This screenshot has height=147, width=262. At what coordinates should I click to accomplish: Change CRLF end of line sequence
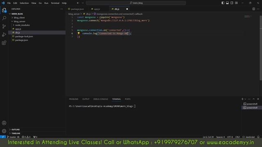(237, 137)
